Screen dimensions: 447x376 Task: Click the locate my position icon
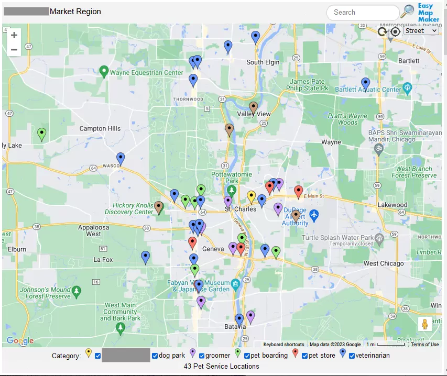click(395, 31)
